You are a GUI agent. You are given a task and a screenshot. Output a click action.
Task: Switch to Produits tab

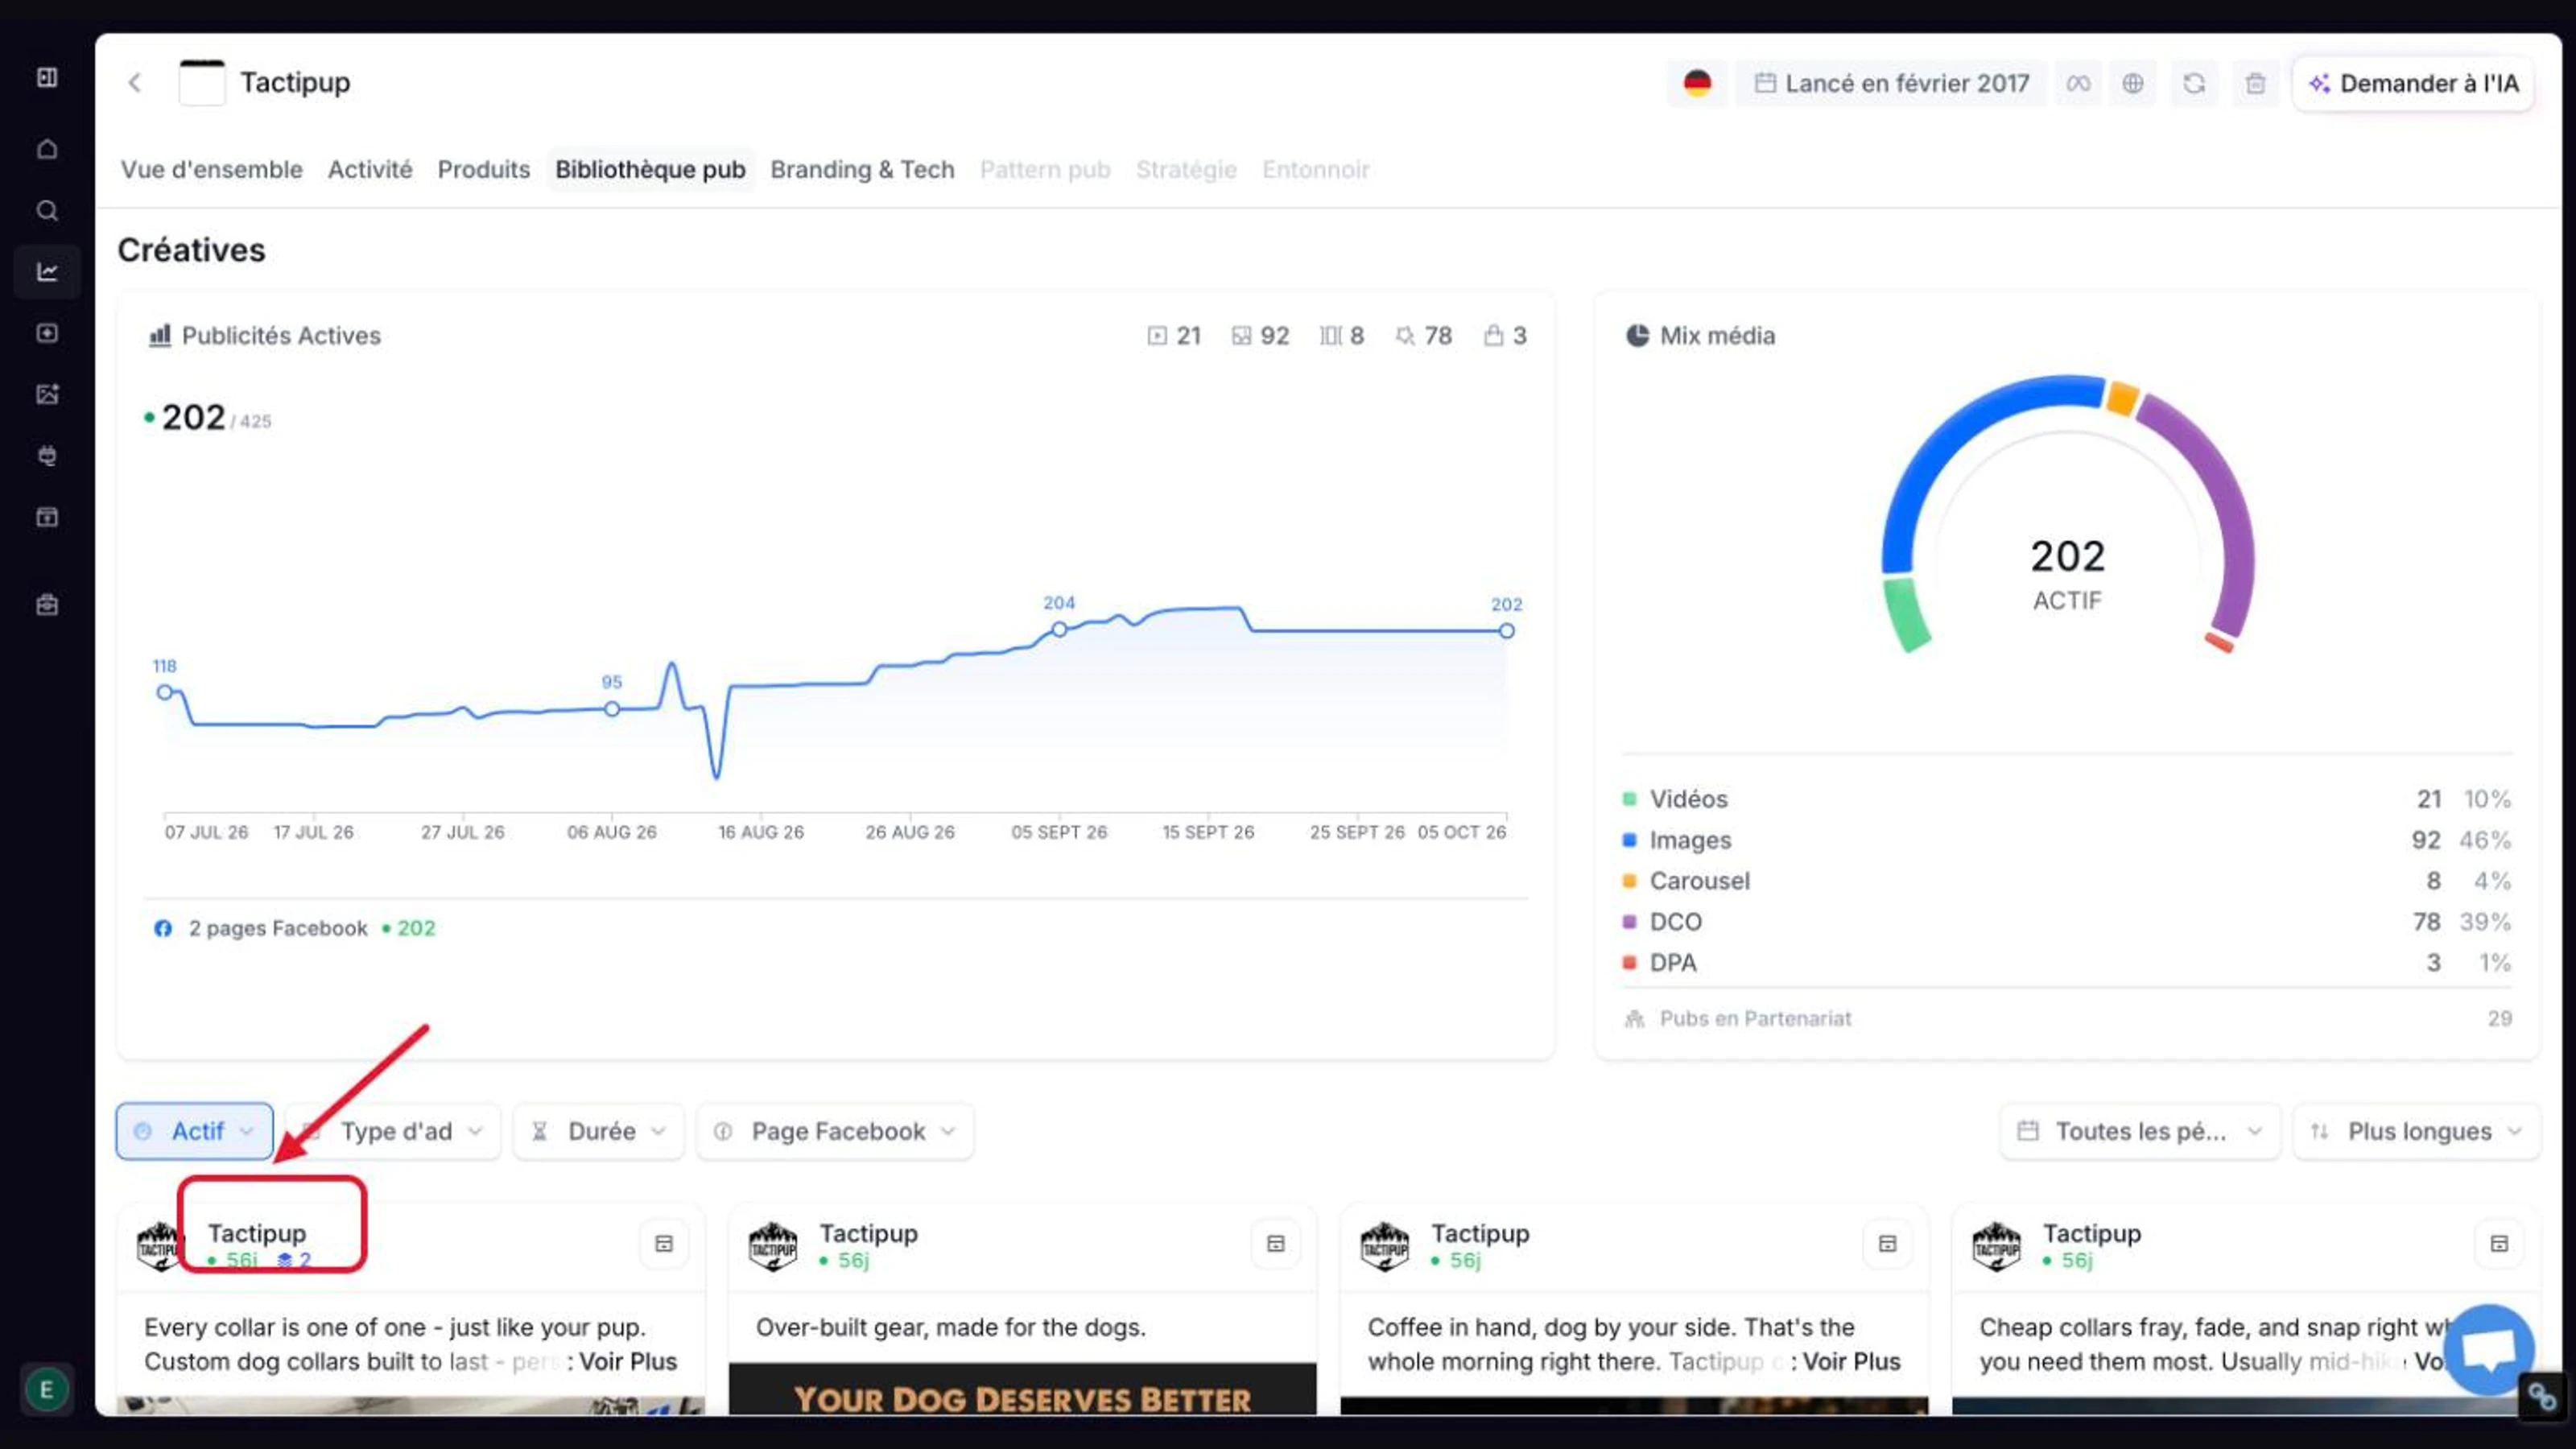(484, 169)
